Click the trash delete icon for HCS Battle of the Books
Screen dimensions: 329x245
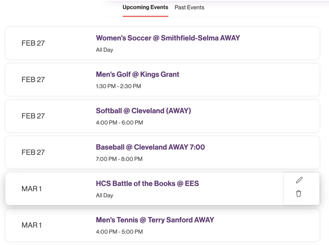click(299, 194)
